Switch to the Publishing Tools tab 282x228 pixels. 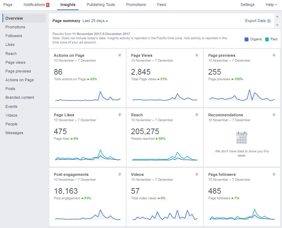(x=101, y=5)
